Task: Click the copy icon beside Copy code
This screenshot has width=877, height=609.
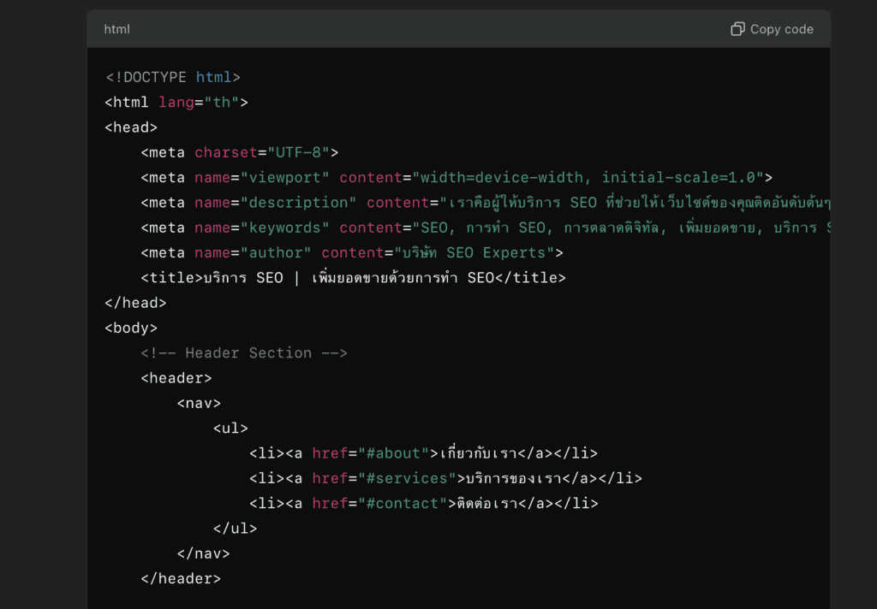Action: pyautogui.click(x=737, y=29)
